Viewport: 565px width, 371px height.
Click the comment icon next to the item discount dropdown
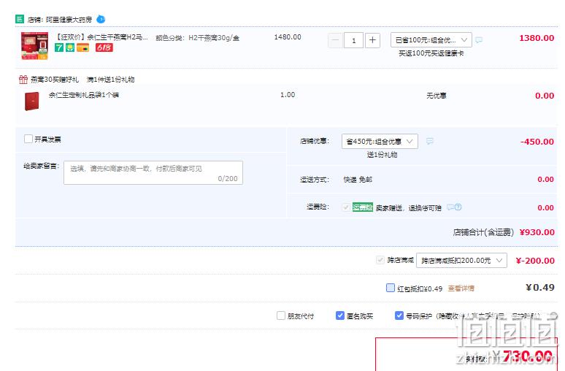coord(479,40)
